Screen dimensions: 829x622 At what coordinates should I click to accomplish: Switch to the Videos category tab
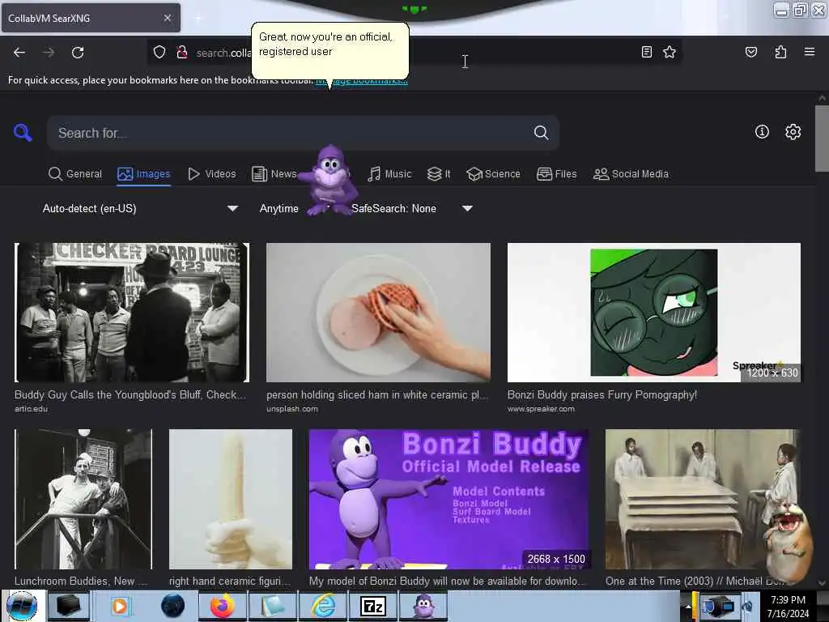(x=212, y=174)
